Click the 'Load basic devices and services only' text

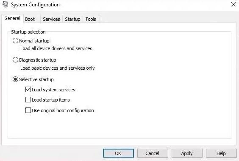tap(58, 68)
